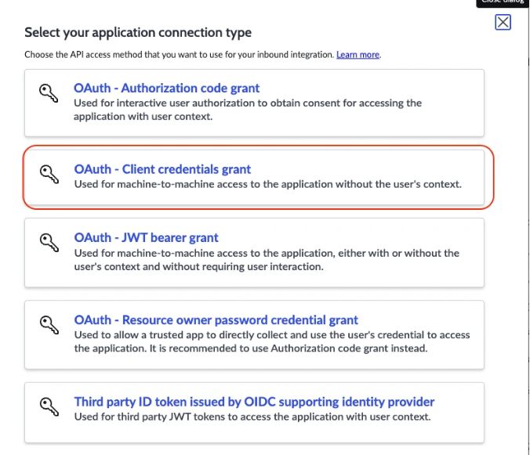Screen dimensions: 530x455
Task: Click the Authorization code grant description text
Action: pyautogui.click(x=248, y=110)
